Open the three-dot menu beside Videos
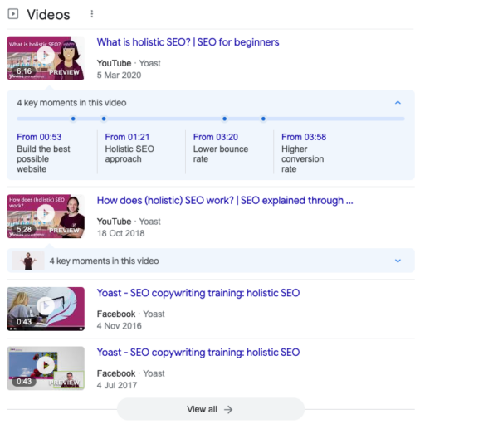Screen dimensions: 498x424 91,14
